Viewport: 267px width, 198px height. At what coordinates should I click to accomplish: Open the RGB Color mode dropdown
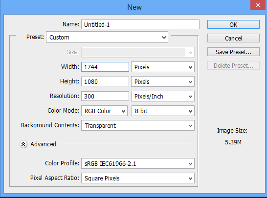coord(104,111)
